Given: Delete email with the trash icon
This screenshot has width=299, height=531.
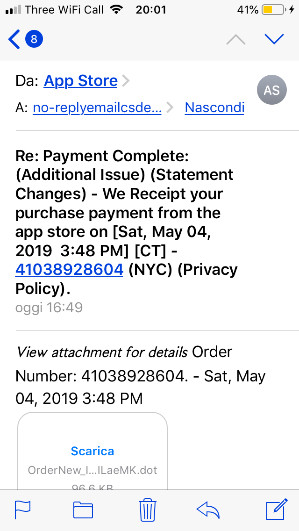Looking at the screenshot, I should (x=148, y=509).
